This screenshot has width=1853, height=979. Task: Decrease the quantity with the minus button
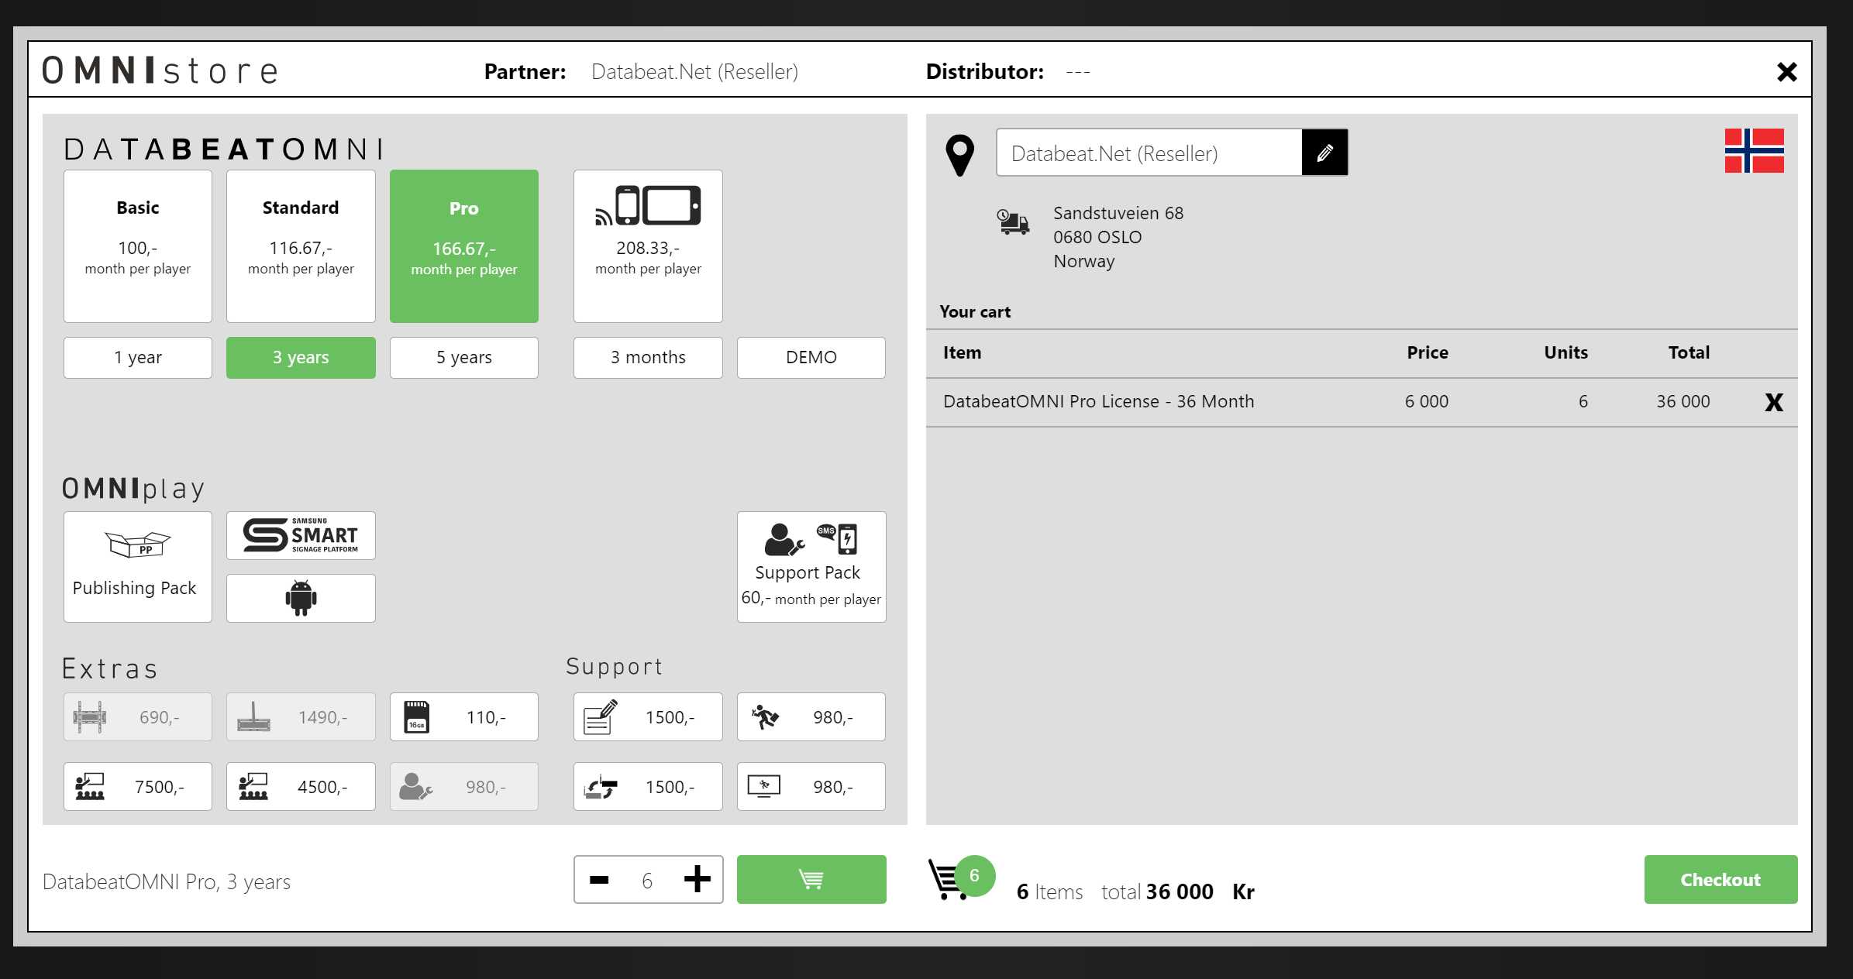(599, 880)
